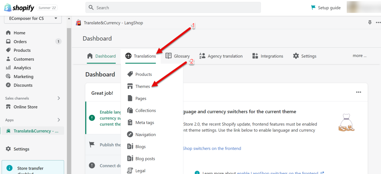Image resolution: width=381 pixels, height=174 pixels.
Task: Open the app header three-dots menu
Action: [378, 23]
